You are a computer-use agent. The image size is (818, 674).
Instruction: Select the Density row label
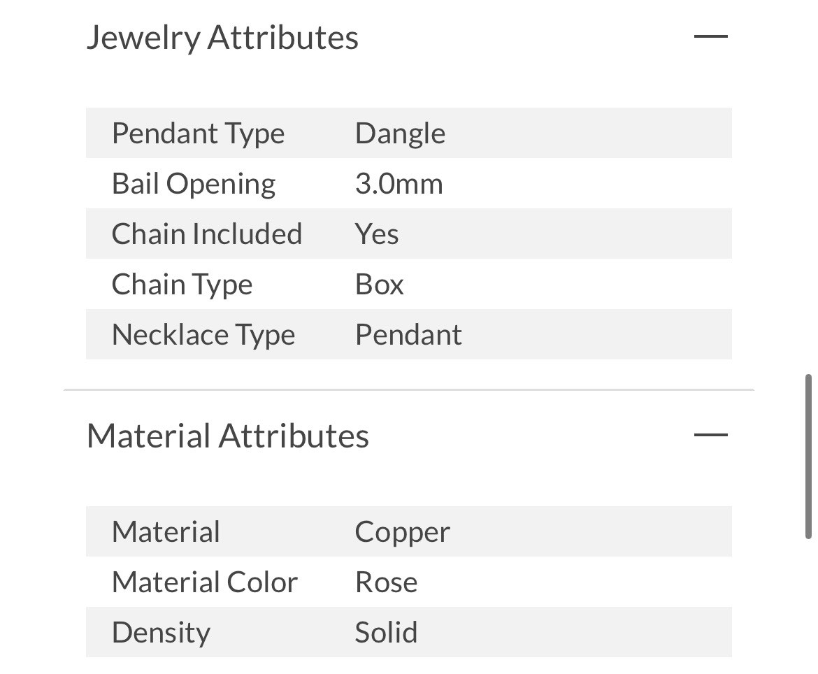click(161, 633)
